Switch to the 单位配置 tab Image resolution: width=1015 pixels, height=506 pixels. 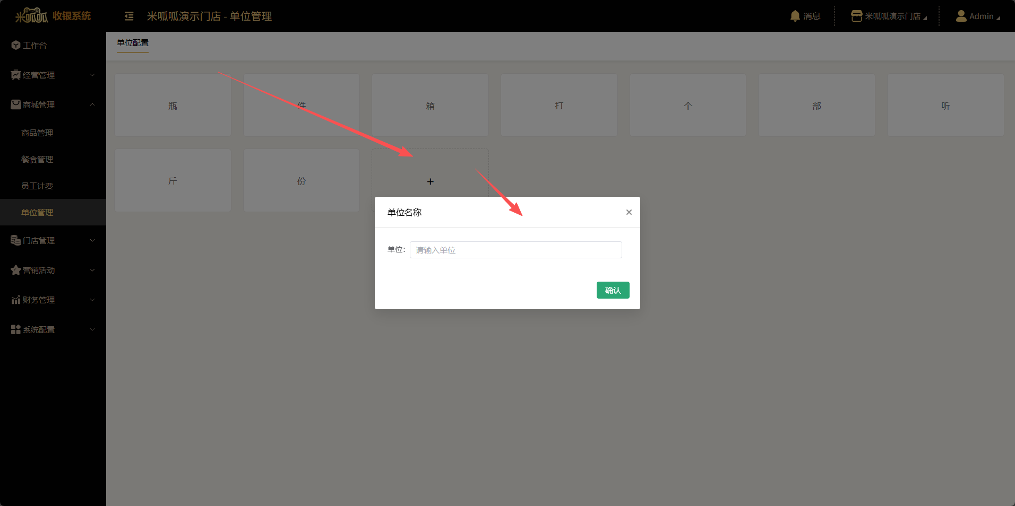(x=133, y=43)
